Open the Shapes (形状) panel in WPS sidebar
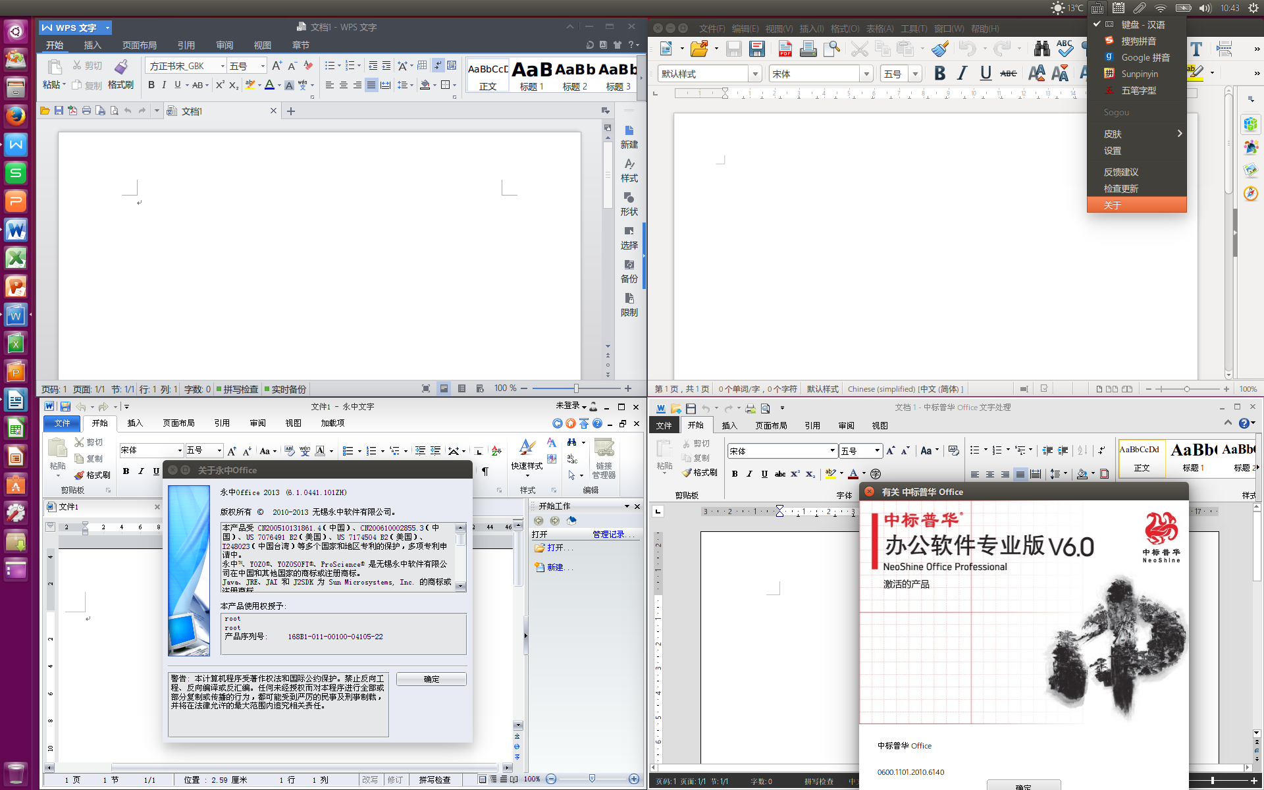This screenshot has width=1264, height=790. coord(629,204)
